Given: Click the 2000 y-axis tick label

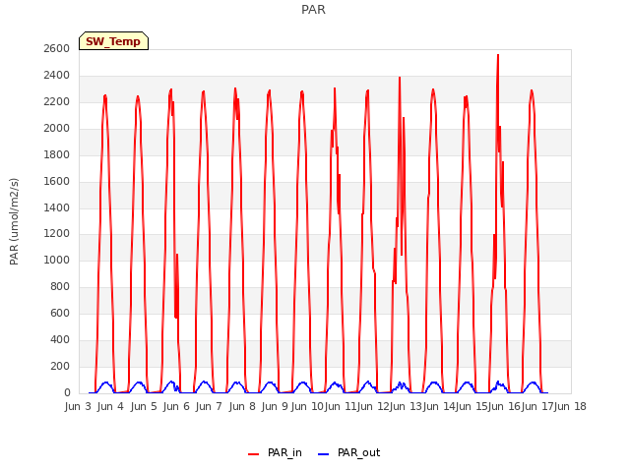Looking at the screenshot, I should (57, 128).
